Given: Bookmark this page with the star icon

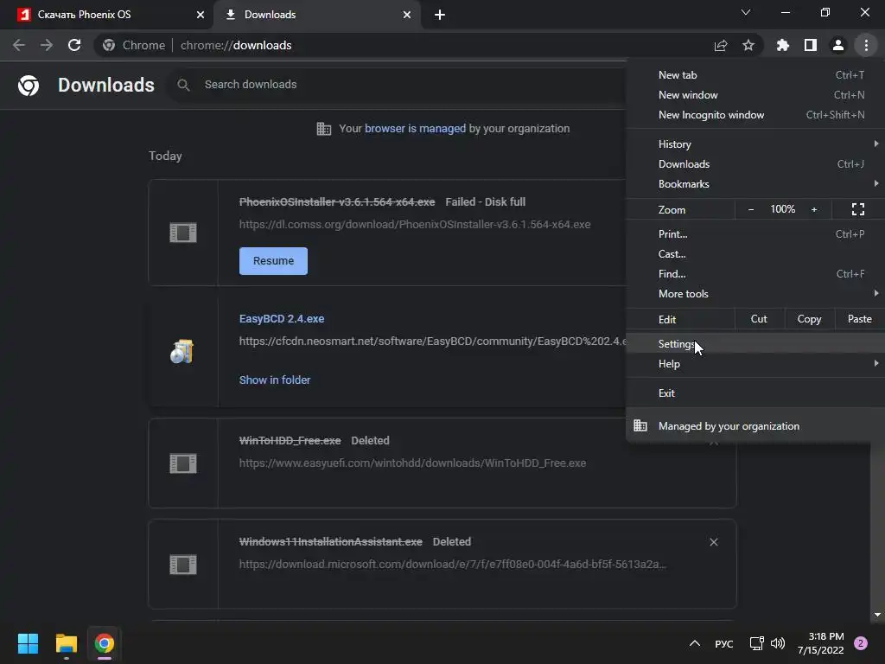Looking at the screenshot, I should 748,45.
